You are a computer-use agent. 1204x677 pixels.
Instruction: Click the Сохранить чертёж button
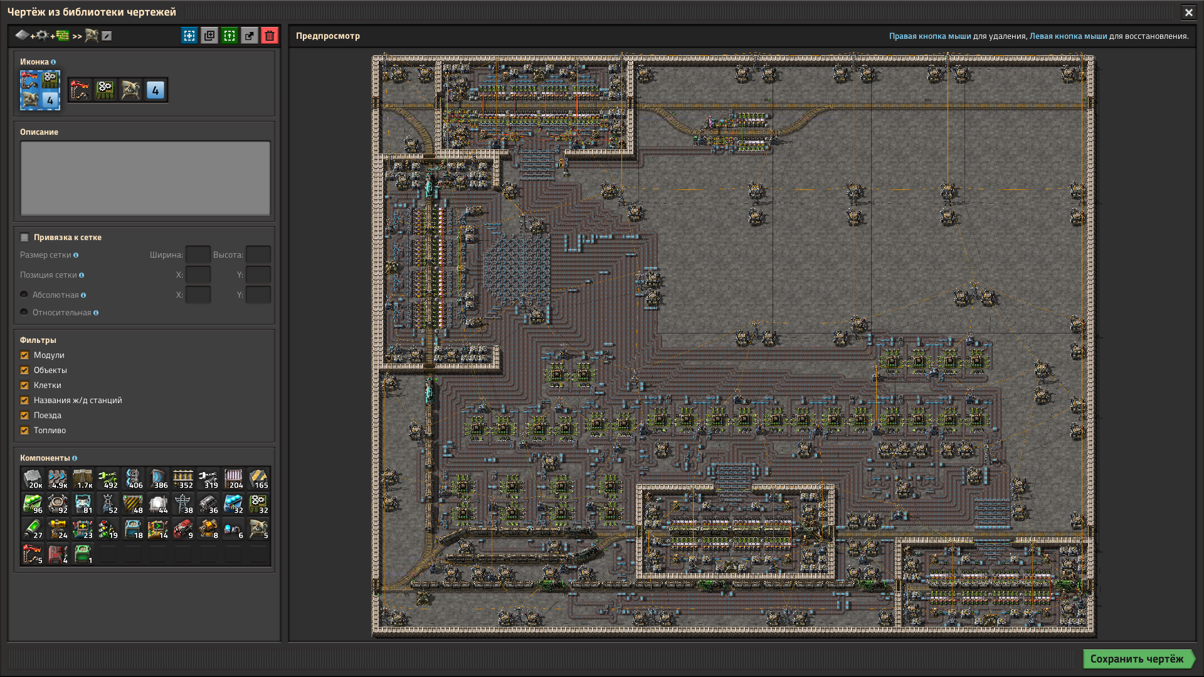1138,659
